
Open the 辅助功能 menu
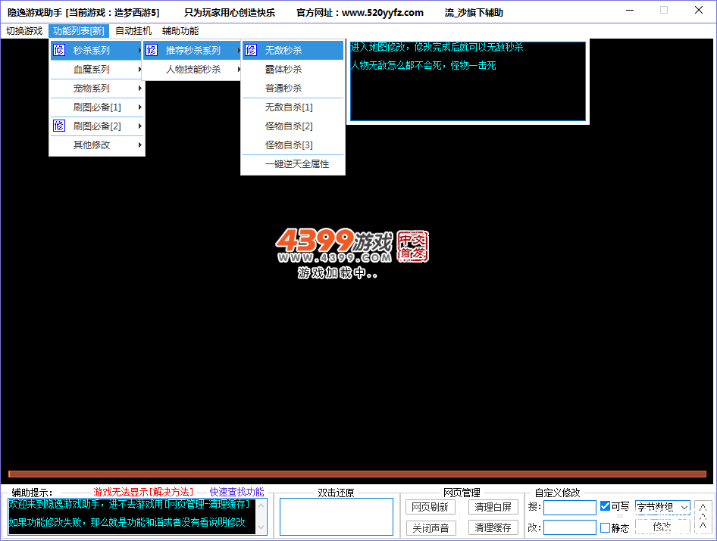coord(180,30)
